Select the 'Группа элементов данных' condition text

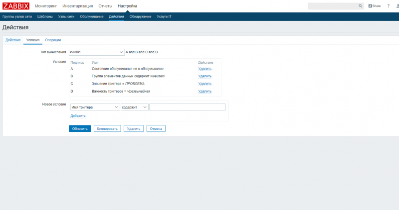128,76
